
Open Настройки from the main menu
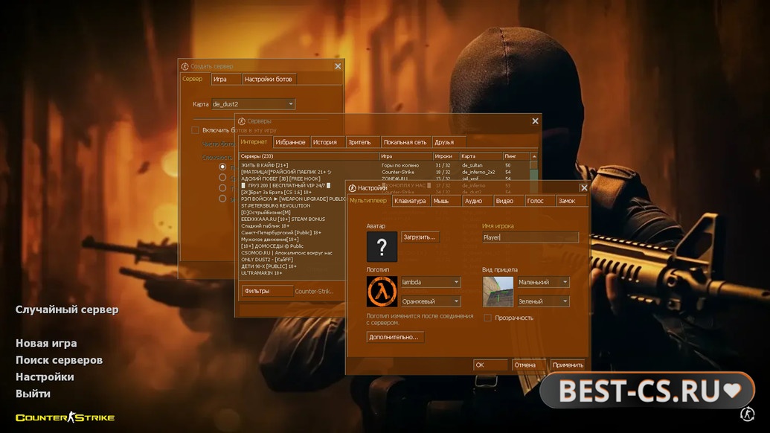(x=45, y=376)
